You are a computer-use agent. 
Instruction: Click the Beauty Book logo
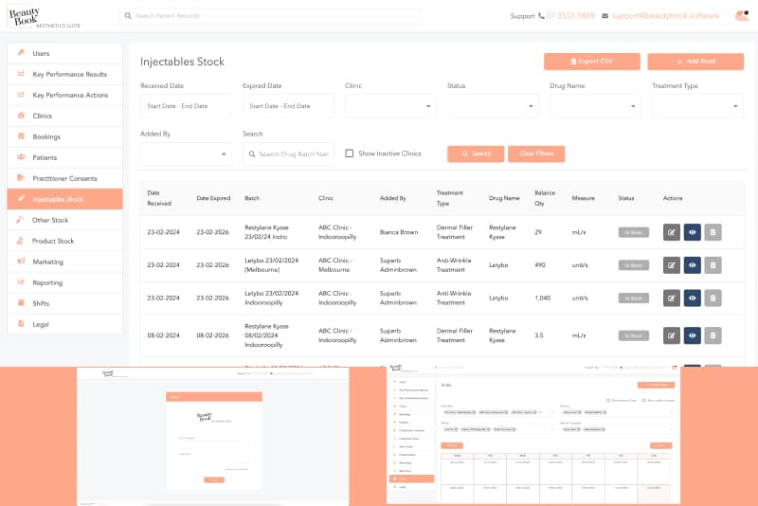(33, 16)
